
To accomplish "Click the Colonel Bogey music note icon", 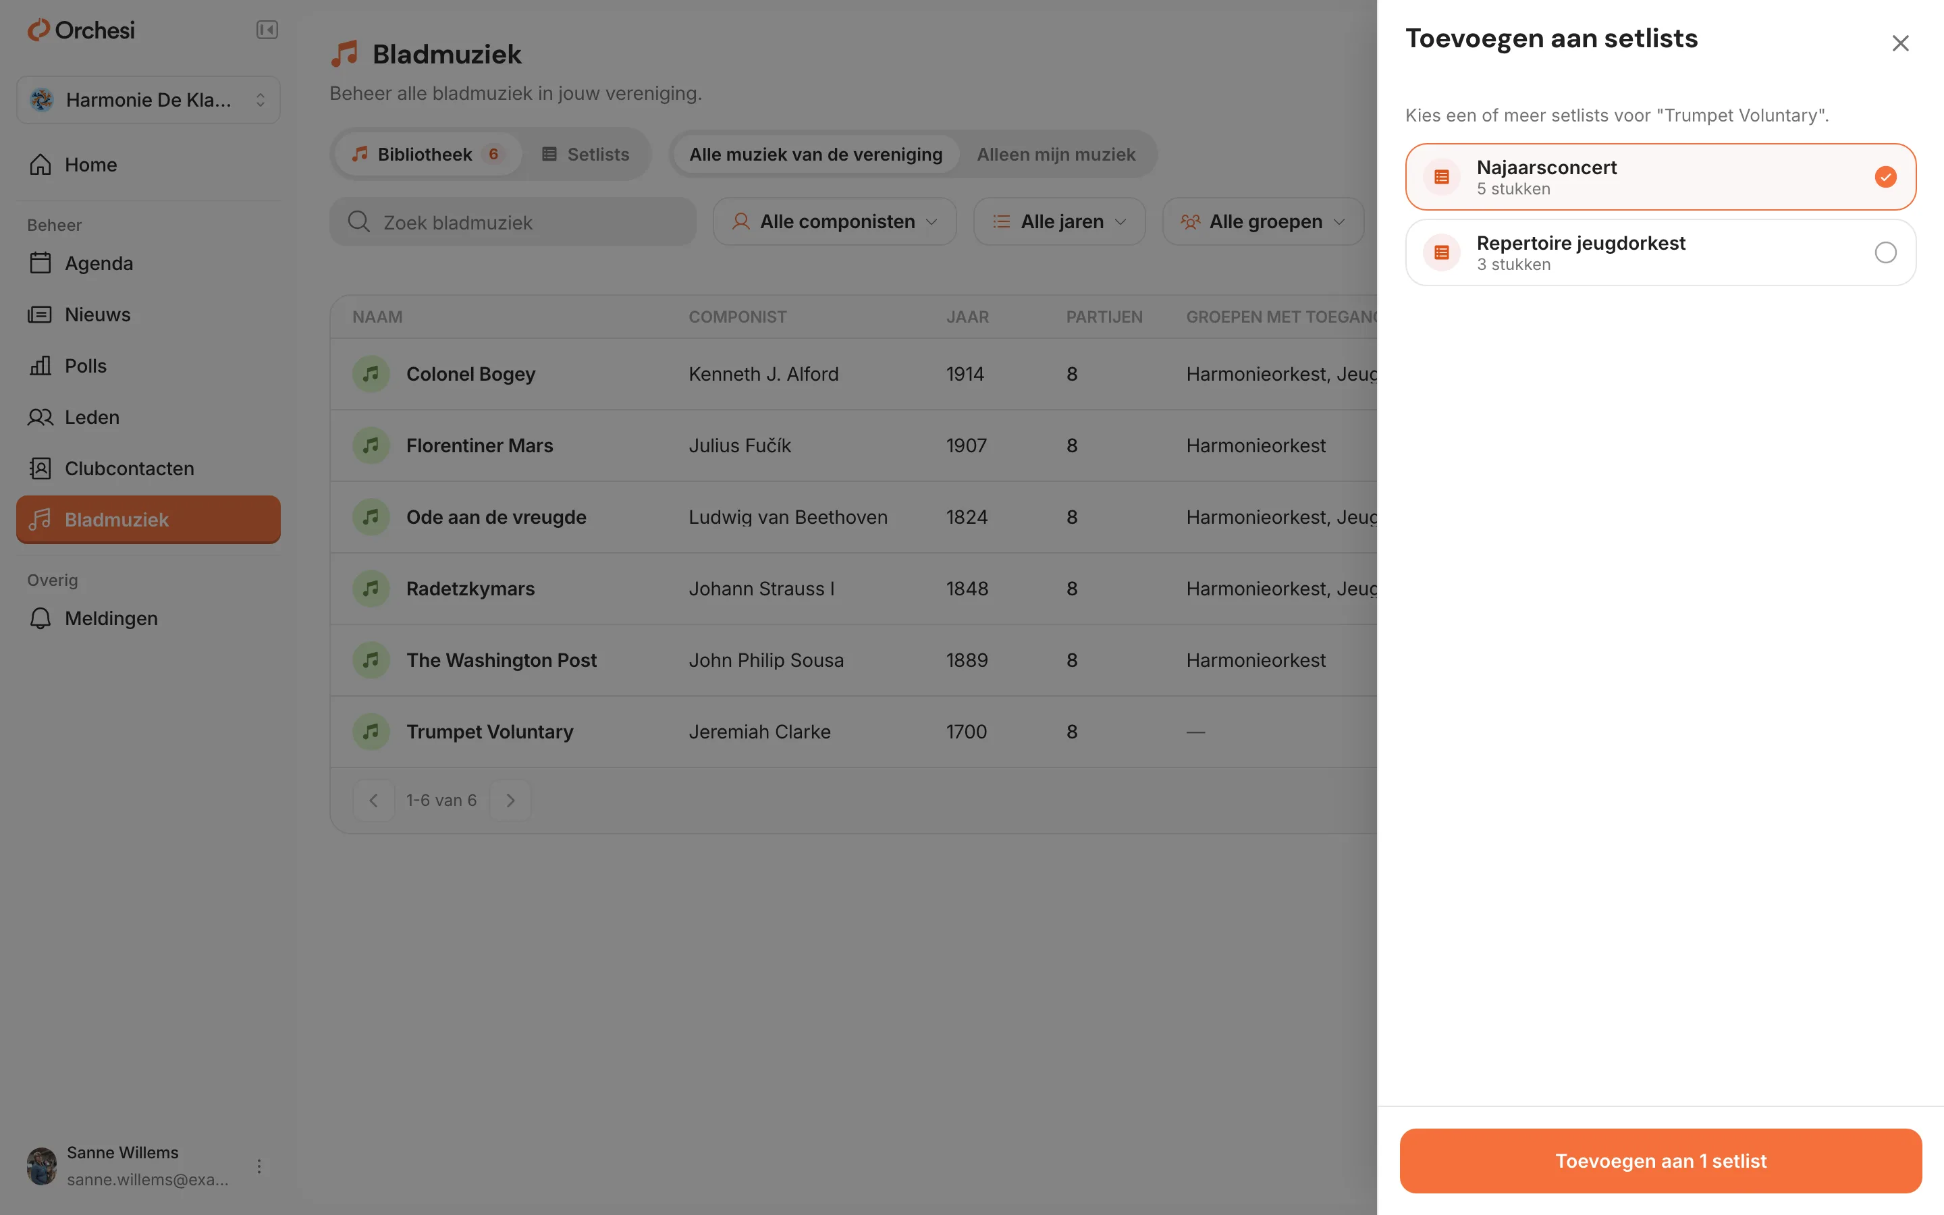I will [x=371, y=374].
